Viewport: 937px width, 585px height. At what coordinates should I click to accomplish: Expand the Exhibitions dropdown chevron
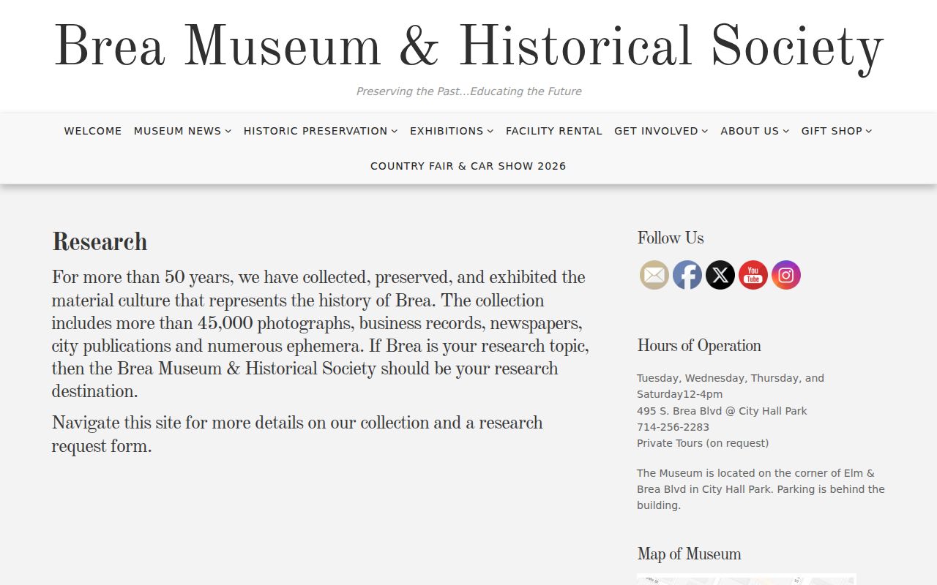pyautogui.click(x=490, y=132)
